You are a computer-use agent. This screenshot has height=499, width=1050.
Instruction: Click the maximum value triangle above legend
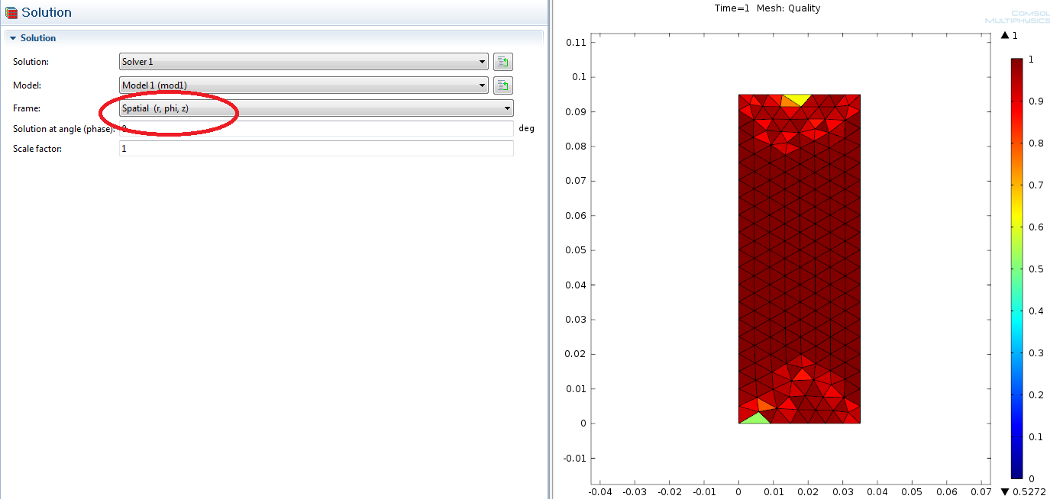click(x=1004, y=36)
